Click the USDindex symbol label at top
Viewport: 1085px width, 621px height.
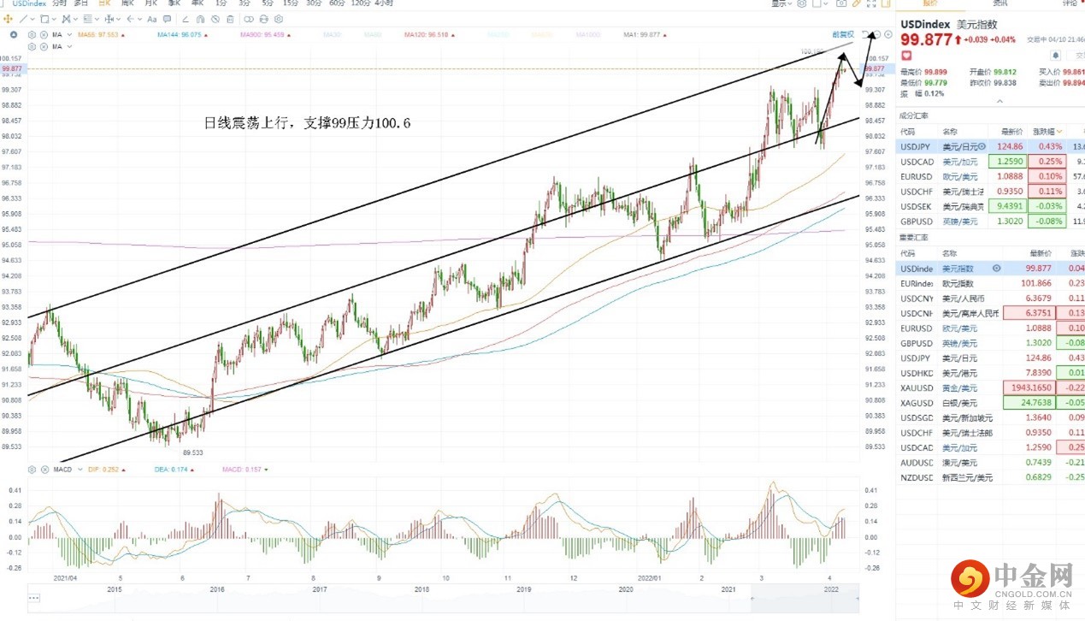tap(29, 3)
